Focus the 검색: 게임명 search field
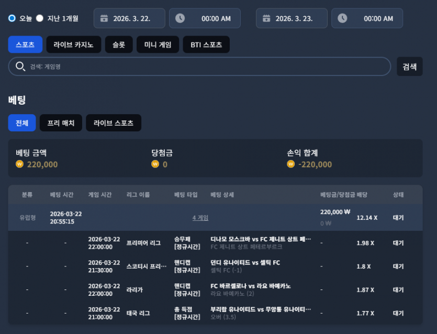437x334 pixels. click(x=199, y=66)
